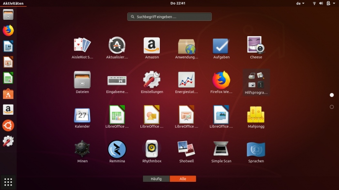This screenshot has width=339, height=190.
Task: Open the settings tool in the dock
Action: point(8,141)
